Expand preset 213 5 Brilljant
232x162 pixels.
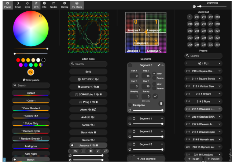(x=220, y=94)
